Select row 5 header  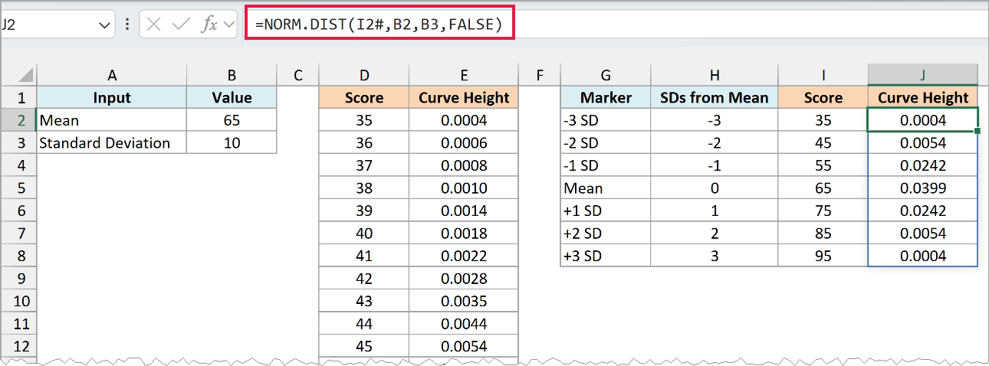18,188
